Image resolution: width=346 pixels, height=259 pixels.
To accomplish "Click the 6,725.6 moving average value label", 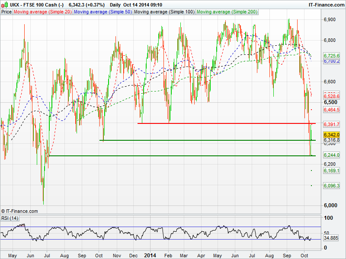I will 332,56.
